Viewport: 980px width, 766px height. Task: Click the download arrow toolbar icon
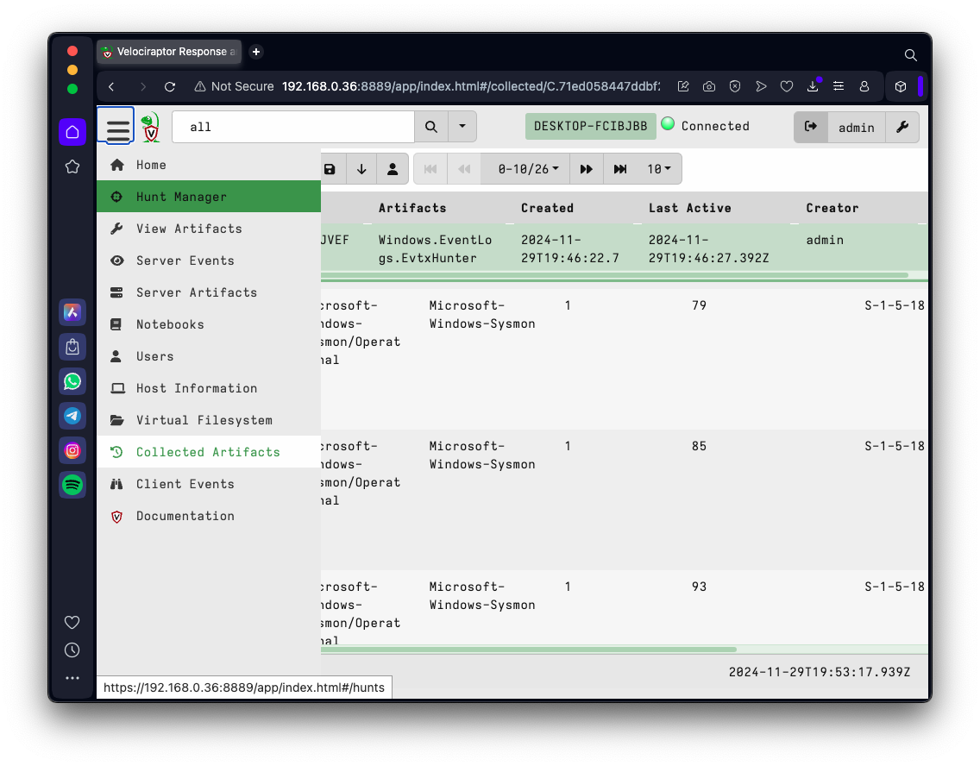(361, 169)
